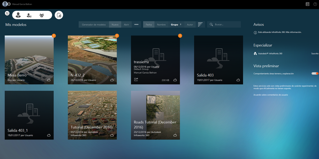Click the Nuevo button

[x=115, y=25]
